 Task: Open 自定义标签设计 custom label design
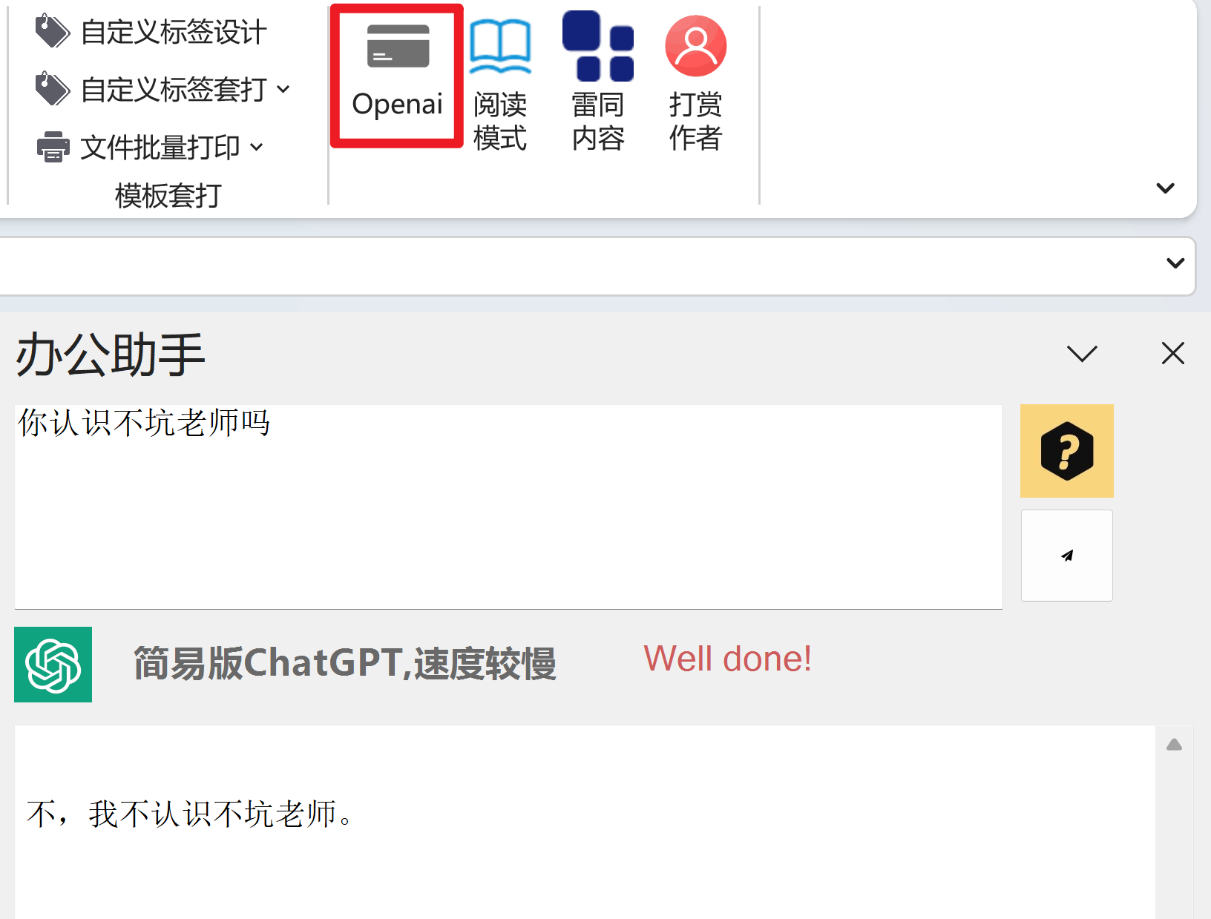[151, 32]
